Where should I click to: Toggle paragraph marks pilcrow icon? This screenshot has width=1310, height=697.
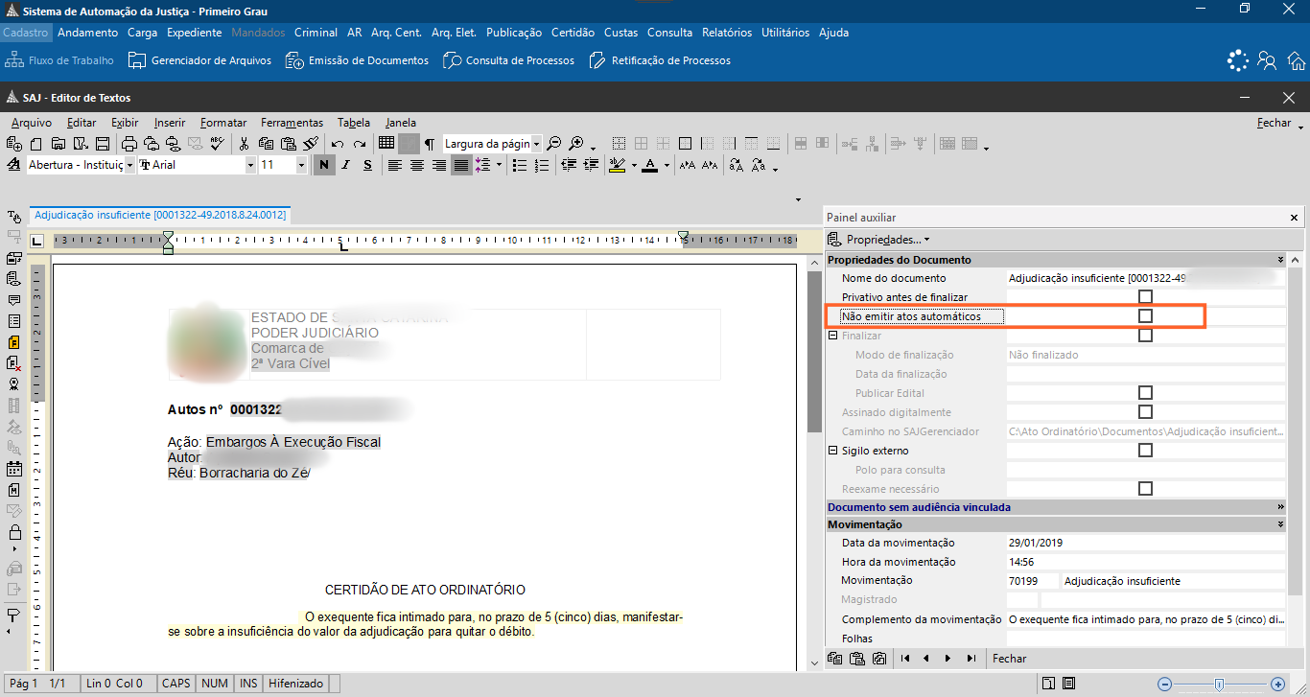[x=430, y=144]
